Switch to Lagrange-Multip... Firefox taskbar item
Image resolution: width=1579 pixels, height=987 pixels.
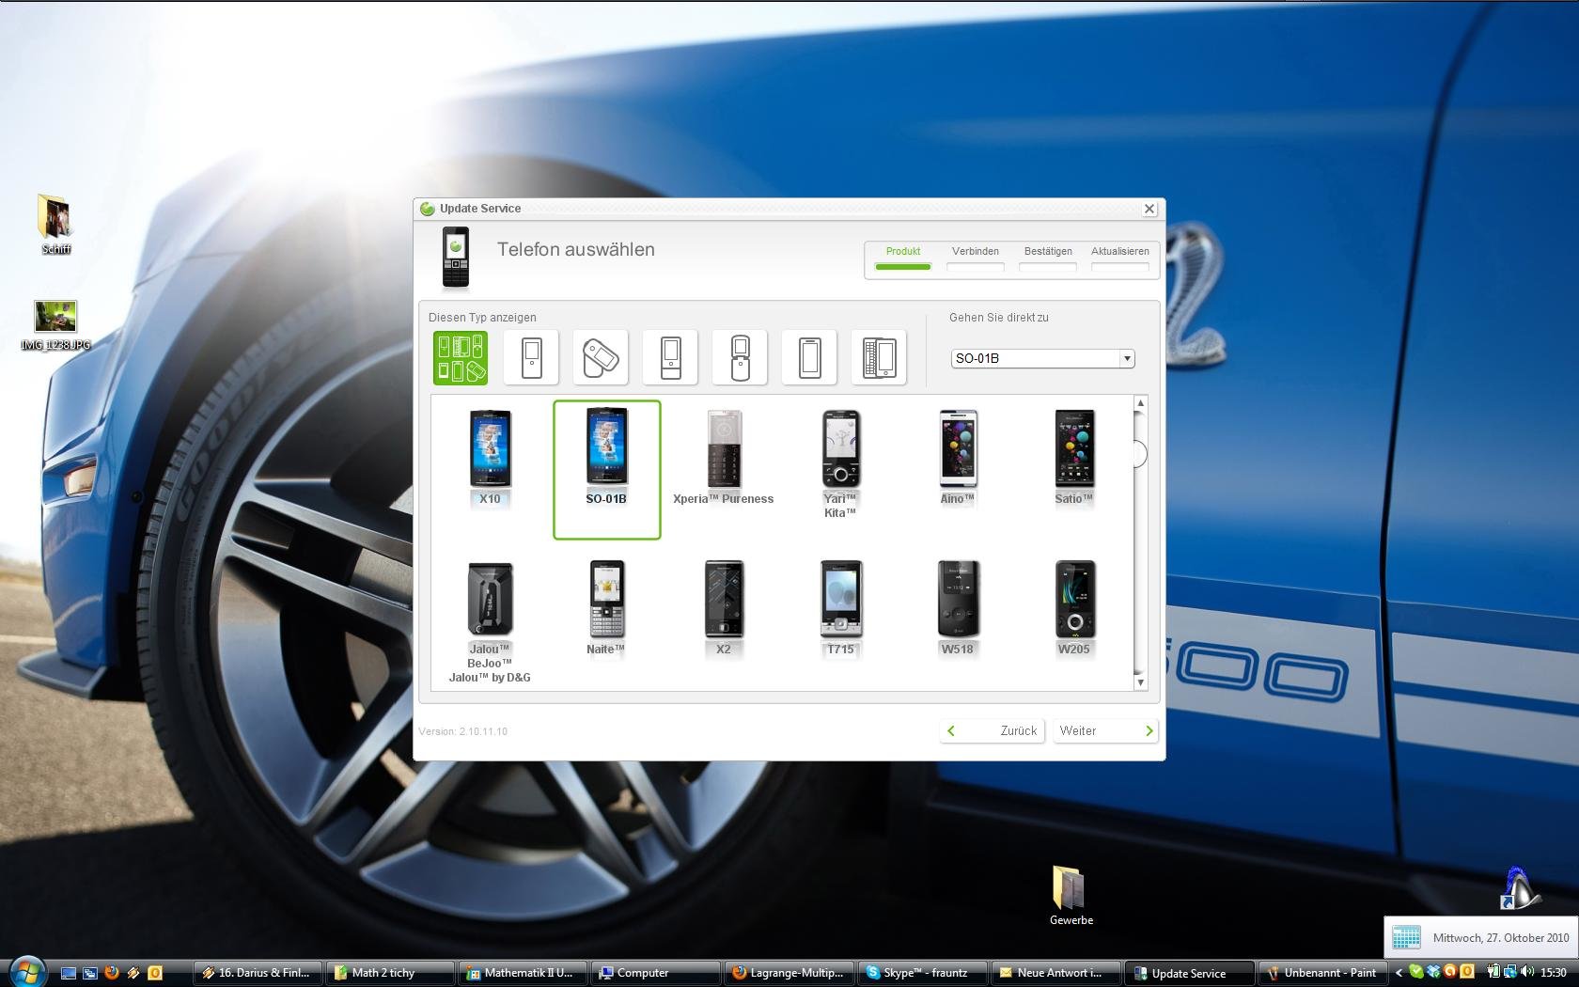tap(790, 973)
